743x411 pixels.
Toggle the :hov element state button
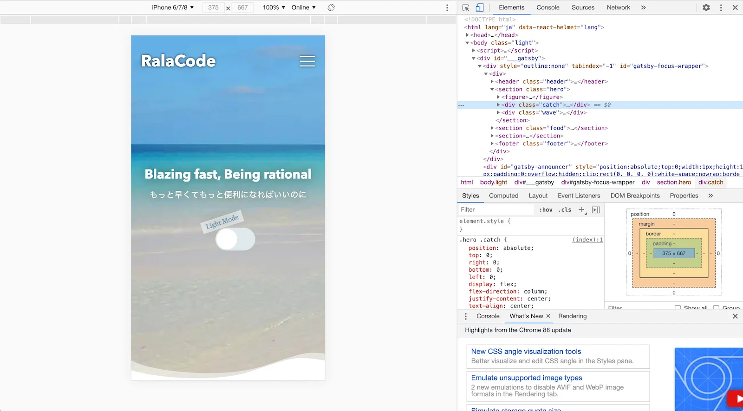(546, 209)
